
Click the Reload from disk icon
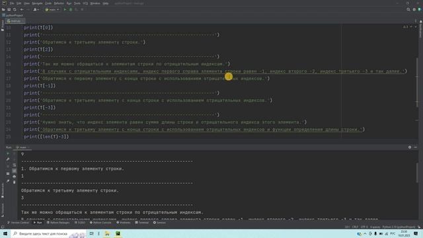tap(15, 9)
